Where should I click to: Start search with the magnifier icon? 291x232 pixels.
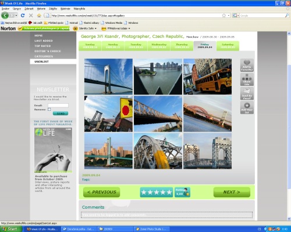point(287,16)
